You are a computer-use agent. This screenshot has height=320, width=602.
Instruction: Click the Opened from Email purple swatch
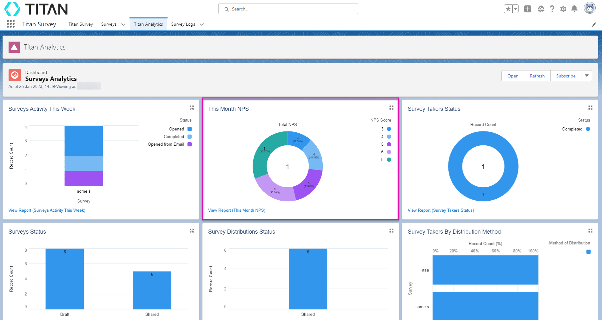[189, 144]
